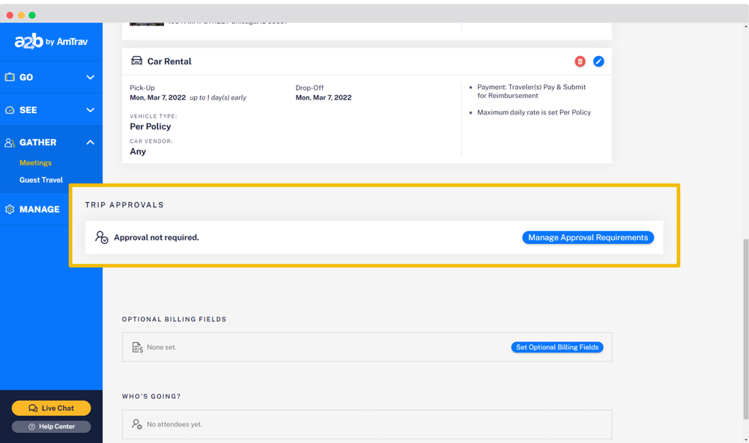
Task: Click the blue pencil edit icon
Action: pyautogui.click(x=598, y=61)
